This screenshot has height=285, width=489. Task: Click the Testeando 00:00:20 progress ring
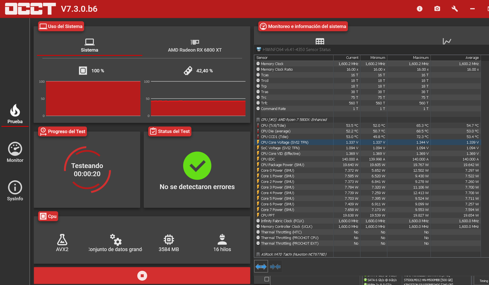(87, 170)
